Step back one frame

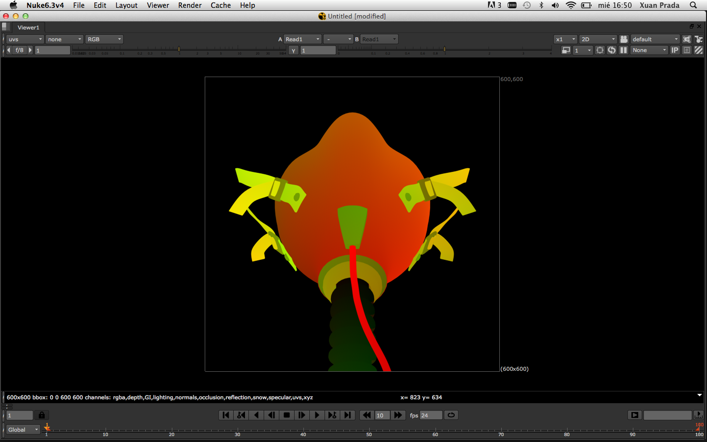[x=272, y=415]
